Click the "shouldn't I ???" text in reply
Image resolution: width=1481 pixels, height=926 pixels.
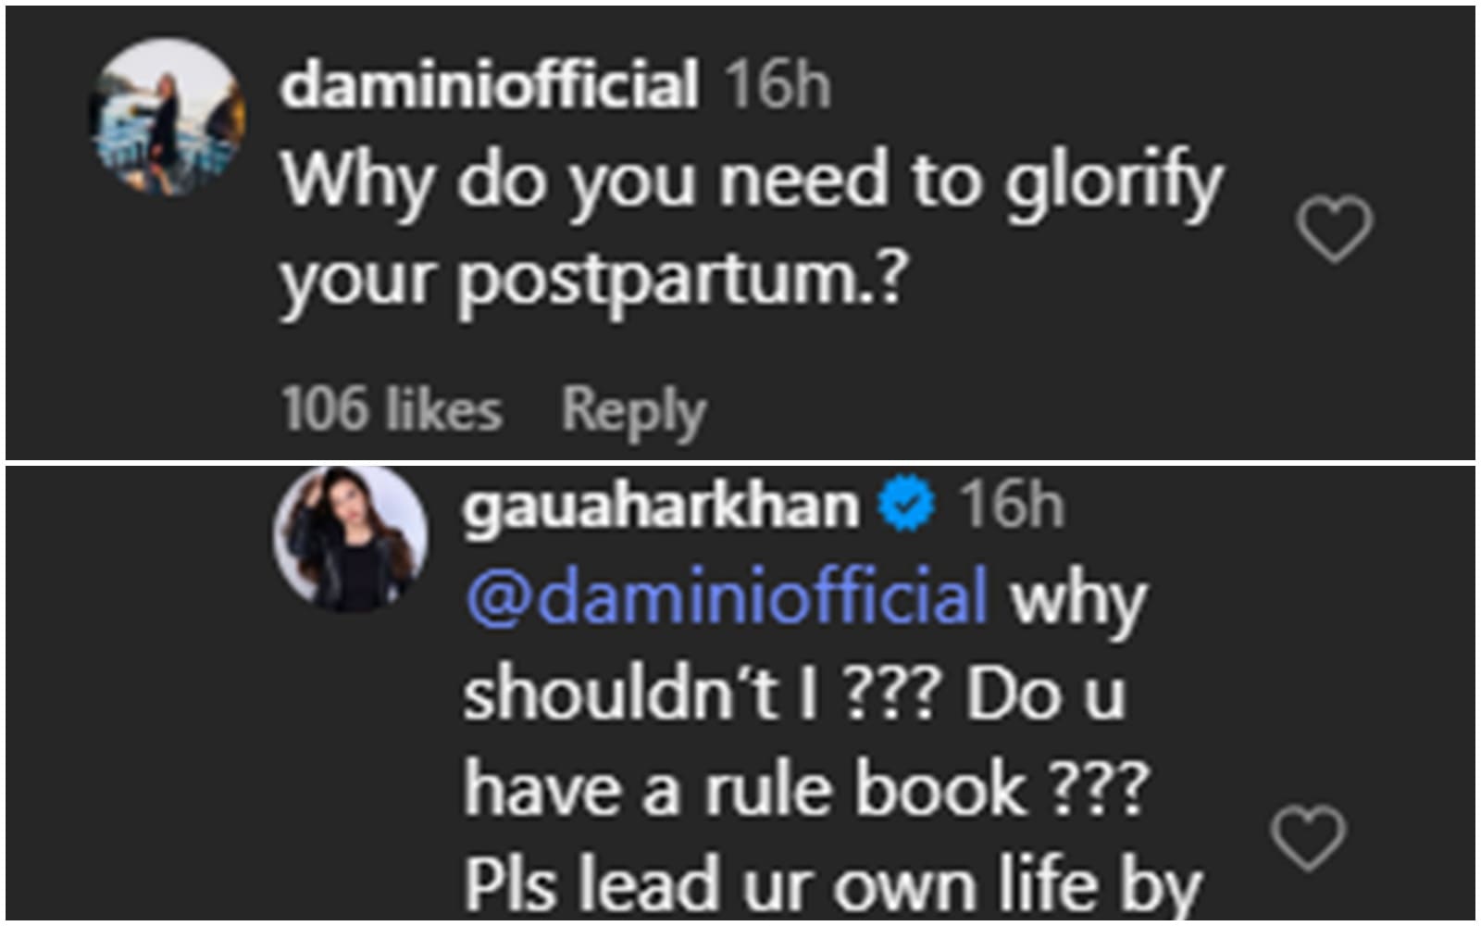(x=702, y=694)
